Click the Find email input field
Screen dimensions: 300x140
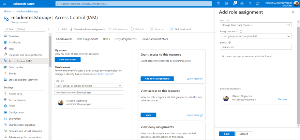[x=89, y=93]
